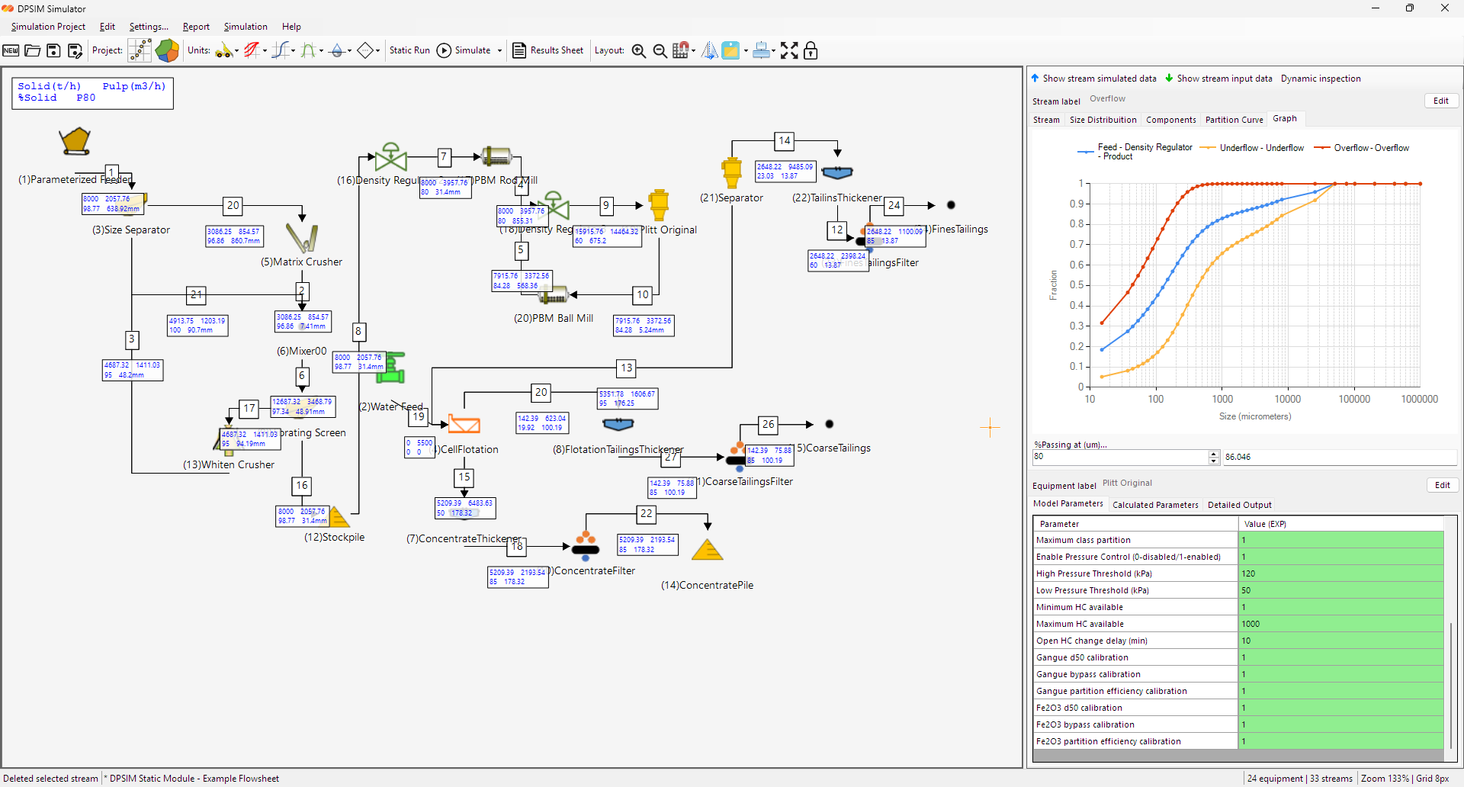Expand the S-curve dropdown arrow
This screenshot has height=787, width=1464.
294,51
